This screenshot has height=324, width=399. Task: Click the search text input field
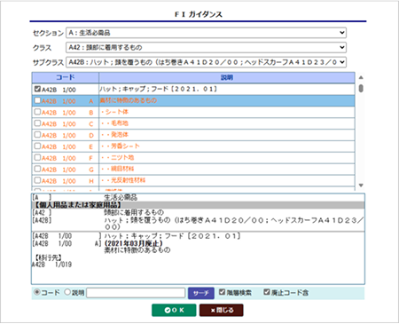coord(136,293)
